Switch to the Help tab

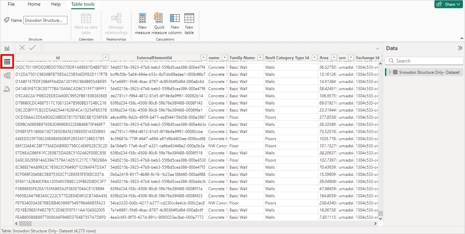click(56, 4)
